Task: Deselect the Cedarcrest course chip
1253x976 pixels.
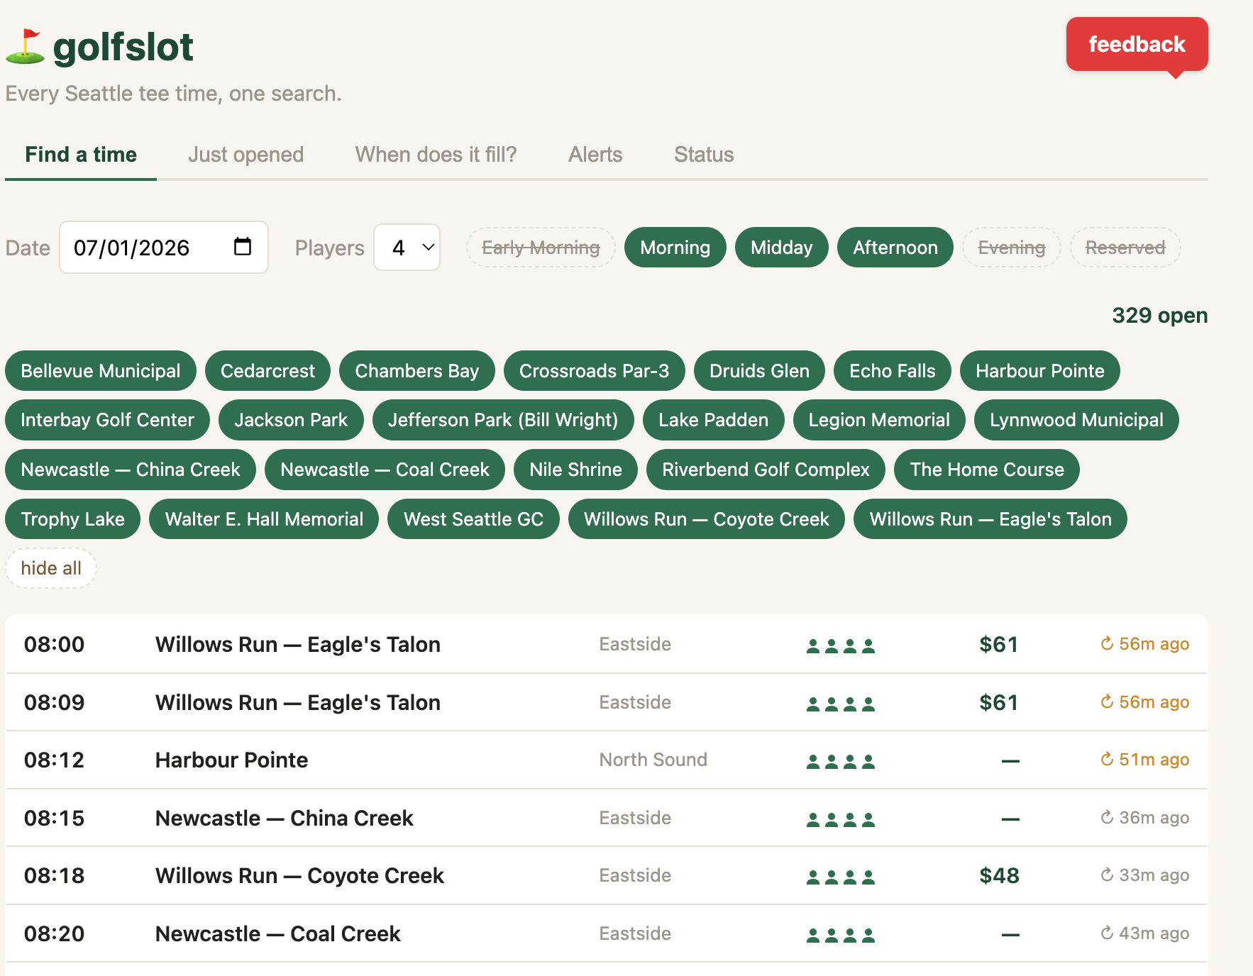Action: (267, 371)
